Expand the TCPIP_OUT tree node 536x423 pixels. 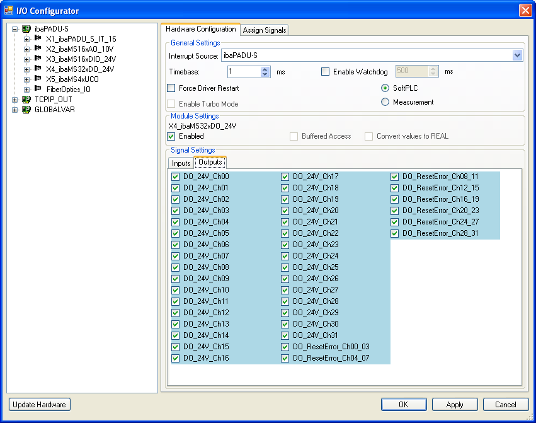[15, 100]
